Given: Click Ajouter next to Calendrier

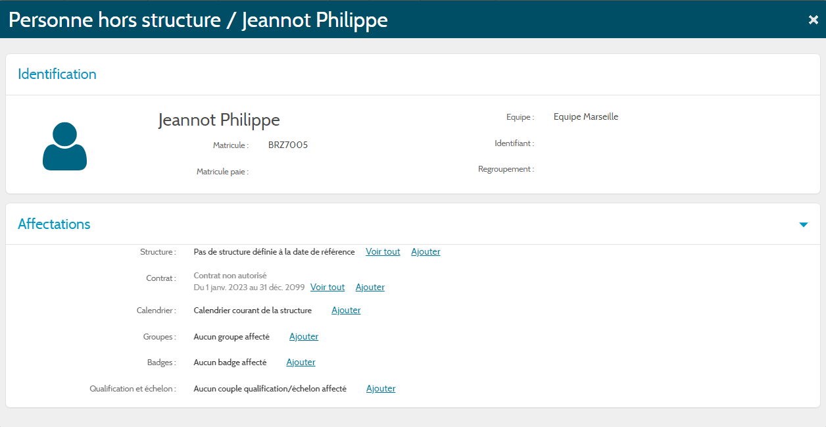Looking at the screenshot, I should point(346,311).
